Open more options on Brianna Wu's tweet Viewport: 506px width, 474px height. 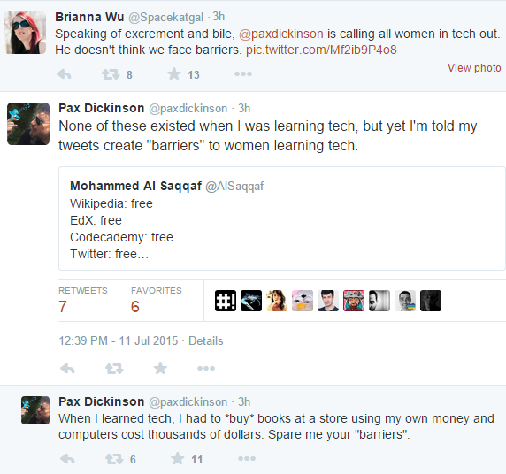coord(243,74)
